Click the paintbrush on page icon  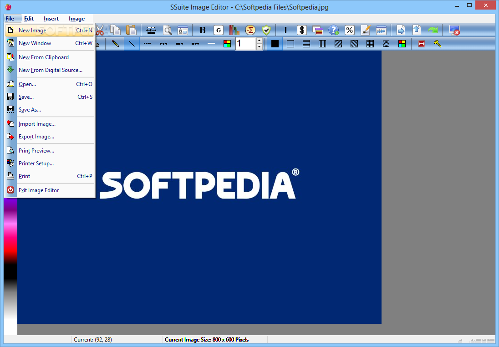[365, 30]
